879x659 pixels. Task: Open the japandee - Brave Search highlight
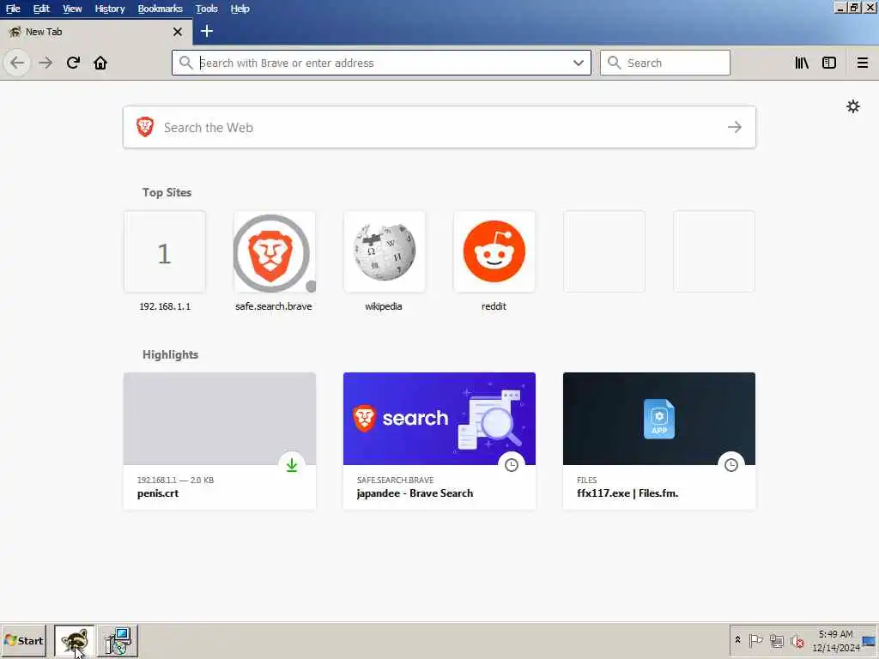coord(439,441)
